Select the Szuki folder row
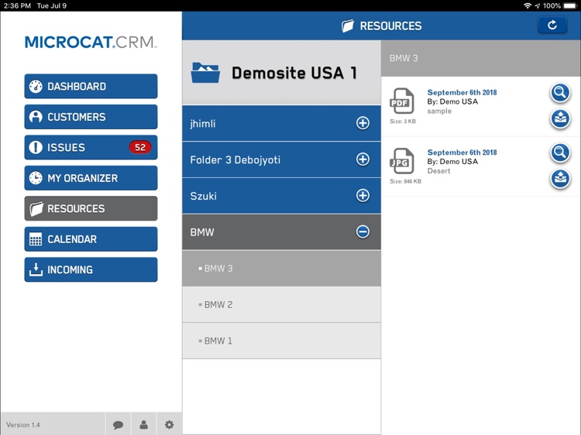The height and width of the screenshot is (435, 581). click(282, 196)
